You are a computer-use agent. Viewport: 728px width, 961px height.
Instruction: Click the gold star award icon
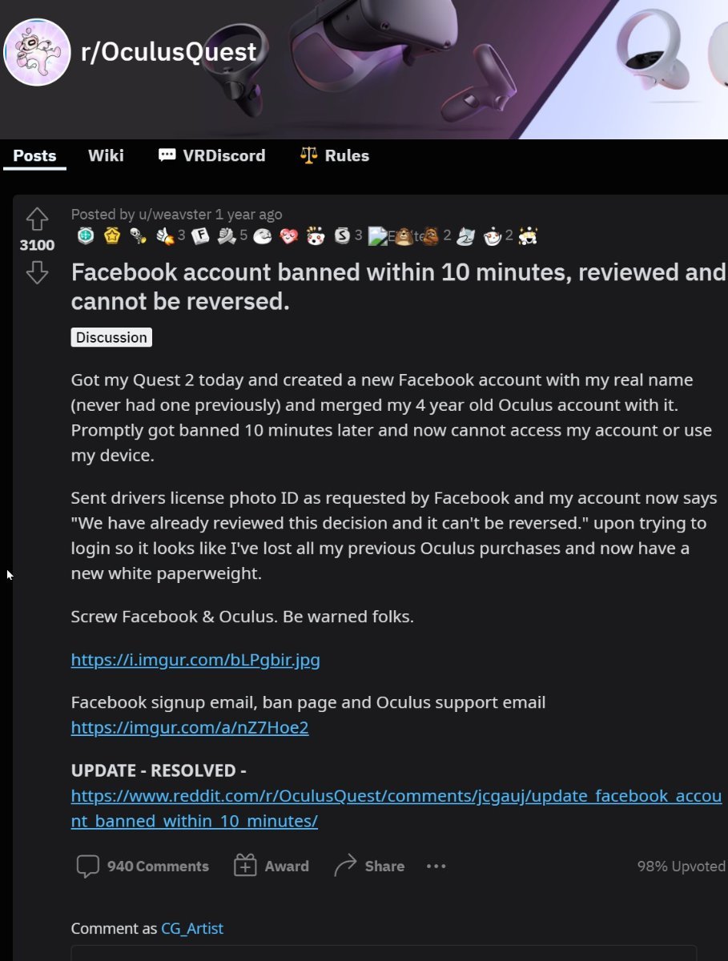pyautogui.click(x=113, y=235)
